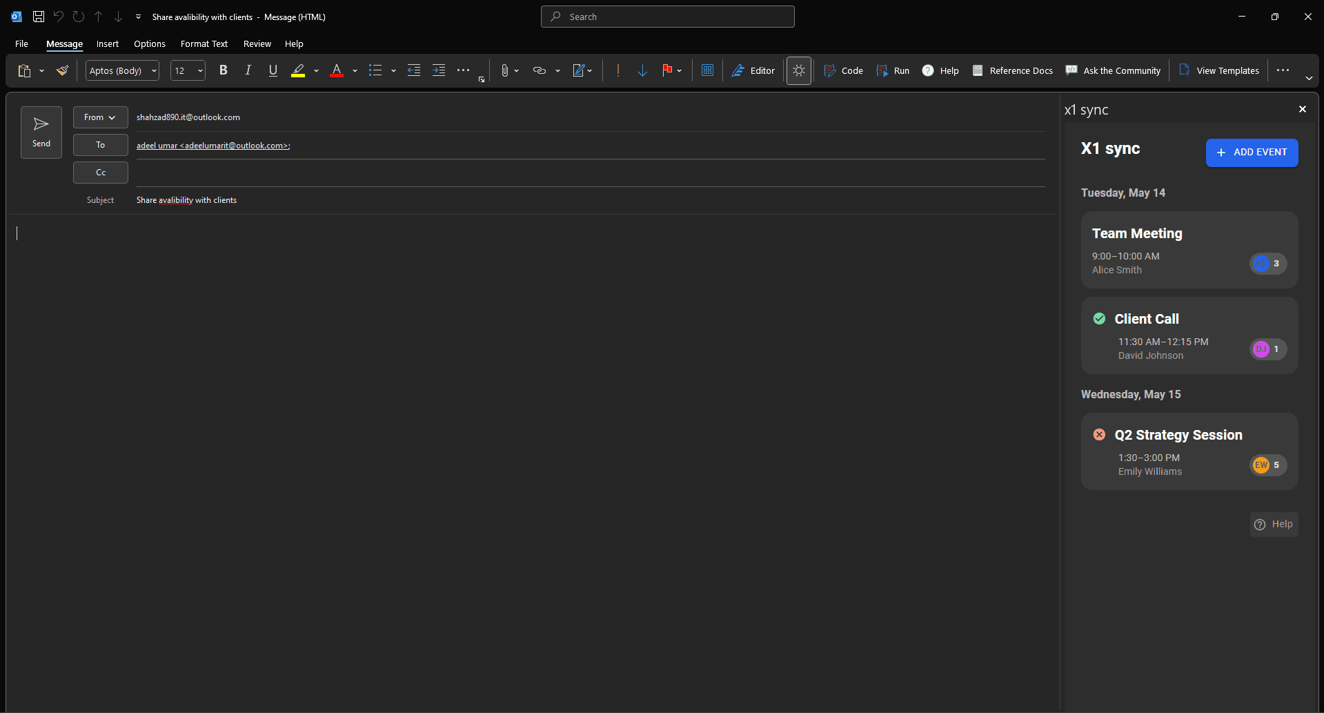
Task: Open All Apps grid icon
Action: tap(707, 70)
